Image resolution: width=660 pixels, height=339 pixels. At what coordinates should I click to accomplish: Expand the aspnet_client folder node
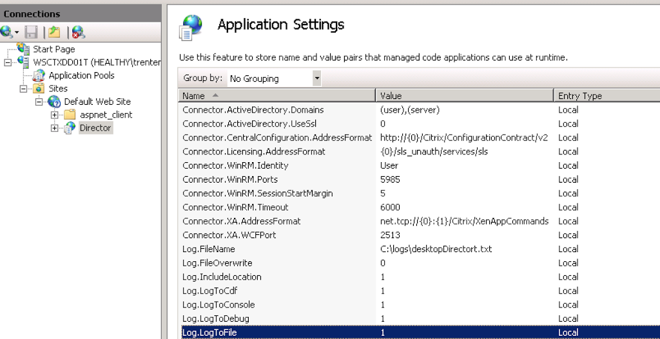tap(54, 115)
